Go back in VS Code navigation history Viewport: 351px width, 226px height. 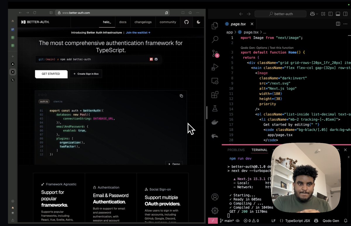tap(241, 14)
